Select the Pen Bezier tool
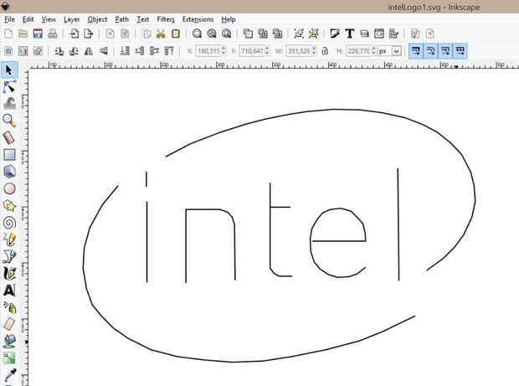This screenshot has height=386, width=519. coord(9,256)
